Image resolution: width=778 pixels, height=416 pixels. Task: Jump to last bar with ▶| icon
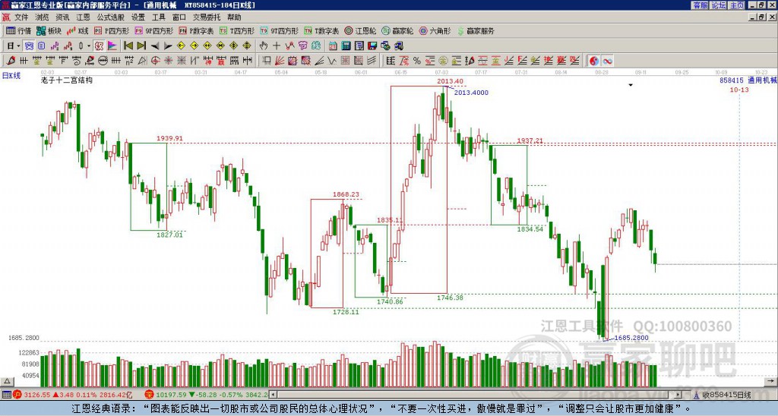(x=141, y=46)
